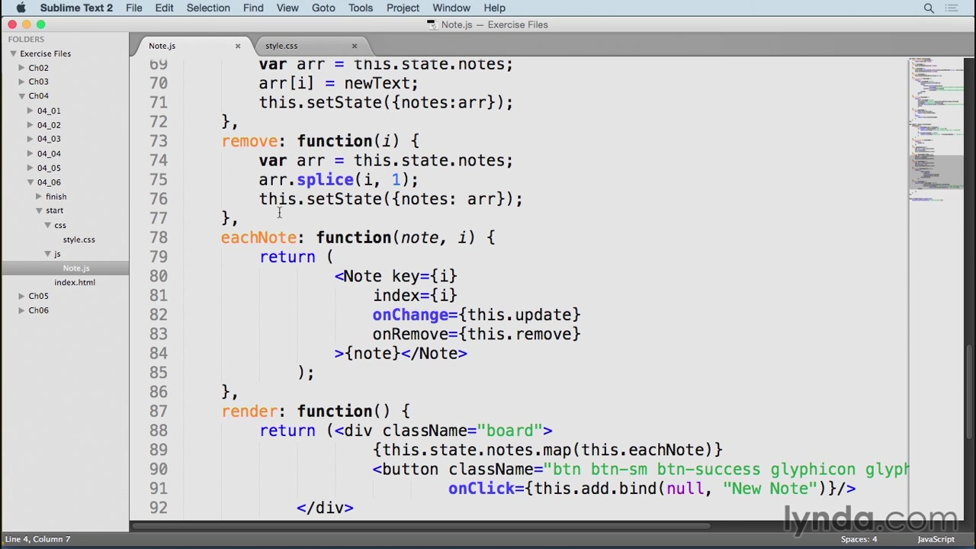Expand the finish folder
The width and height of the screenshot is (976, 549).
pyautogui.click(x=39, y=197)
